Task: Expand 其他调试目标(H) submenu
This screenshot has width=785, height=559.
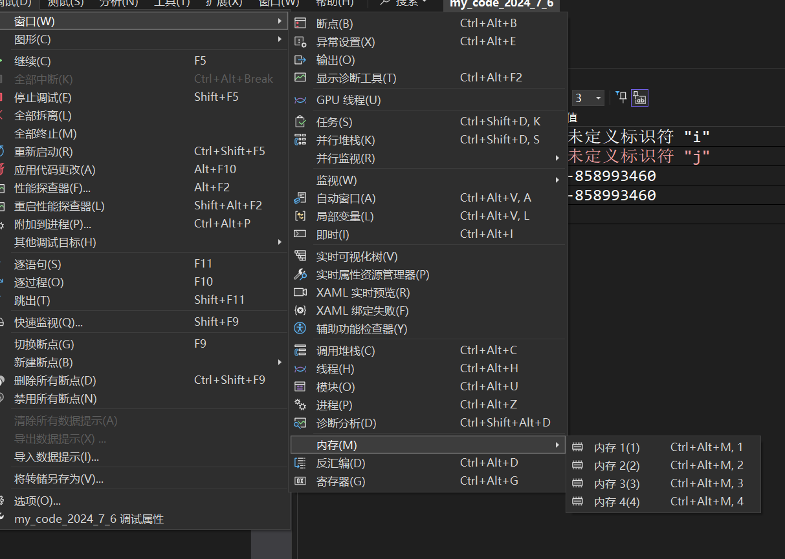Action: [146, 242]
